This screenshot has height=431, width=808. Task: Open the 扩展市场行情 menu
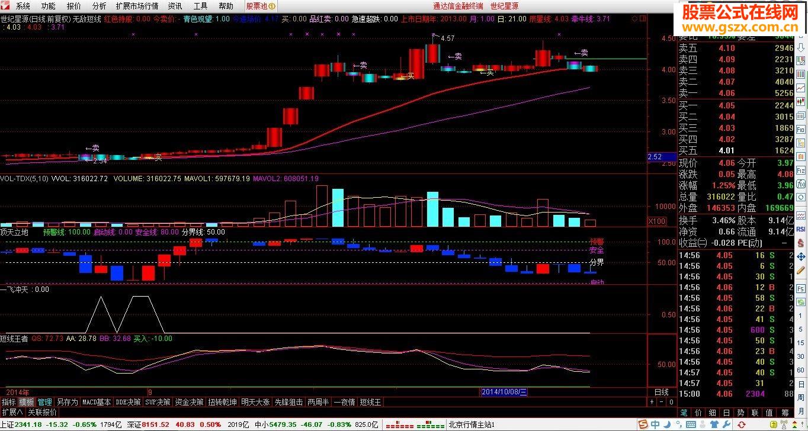(137, 6)
